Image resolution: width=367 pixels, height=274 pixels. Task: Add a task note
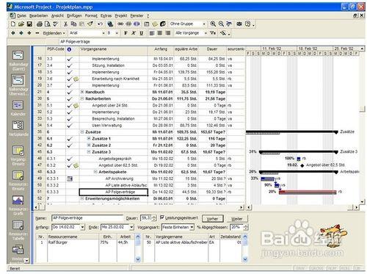click(155, 24)
